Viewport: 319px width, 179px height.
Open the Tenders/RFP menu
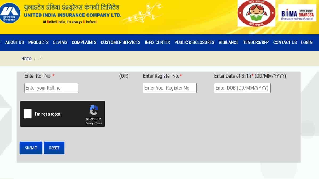256,42
